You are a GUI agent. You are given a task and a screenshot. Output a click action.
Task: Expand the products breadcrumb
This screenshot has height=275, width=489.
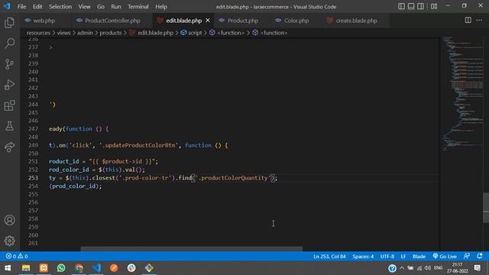tap(111, 33)
